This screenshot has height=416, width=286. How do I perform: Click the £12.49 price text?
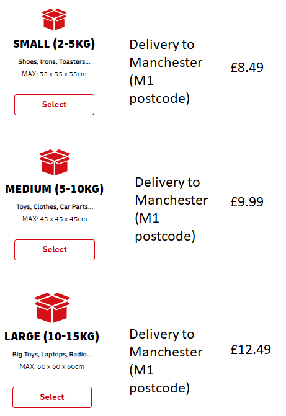(251, 350)
